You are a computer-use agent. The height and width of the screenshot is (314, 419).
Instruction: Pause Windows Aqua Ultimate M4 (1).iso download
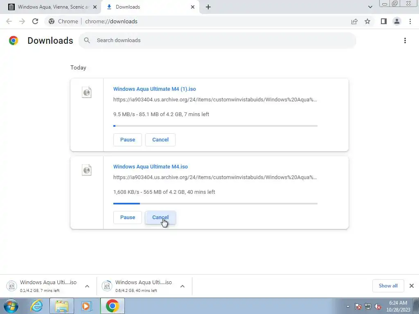128,140
